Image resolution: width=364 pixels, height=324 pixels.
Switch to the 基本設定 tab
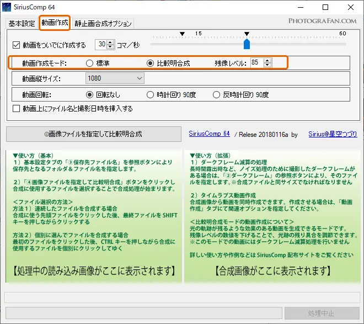click(x=22, y=23)
